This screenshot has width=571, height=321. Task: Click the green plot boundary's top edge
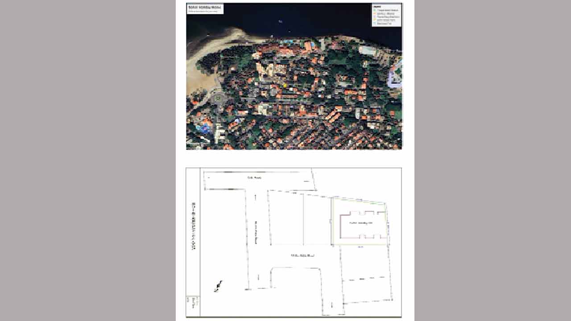(358, 200)
